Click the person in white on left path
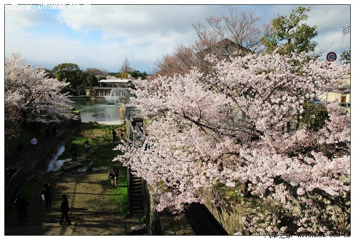This screenshot has height=240, width=355. [x=34, y=142]
